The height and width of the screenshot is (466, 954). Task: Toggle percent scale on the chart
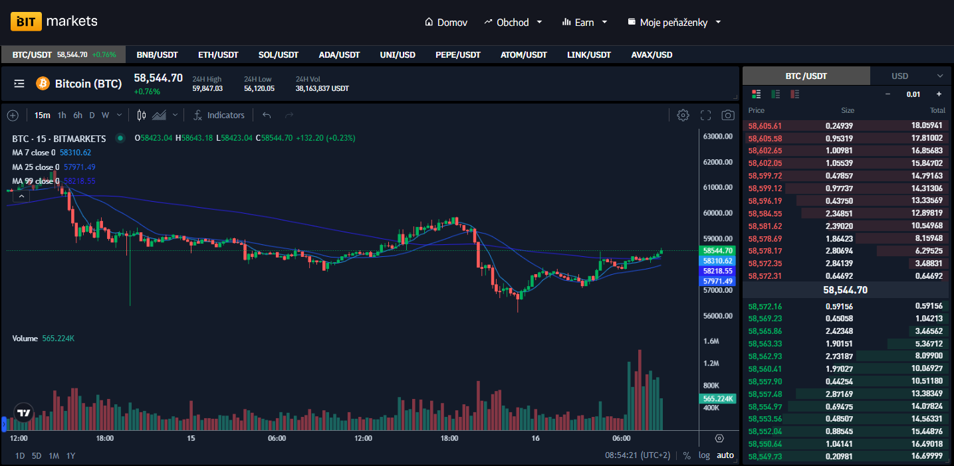687,455
